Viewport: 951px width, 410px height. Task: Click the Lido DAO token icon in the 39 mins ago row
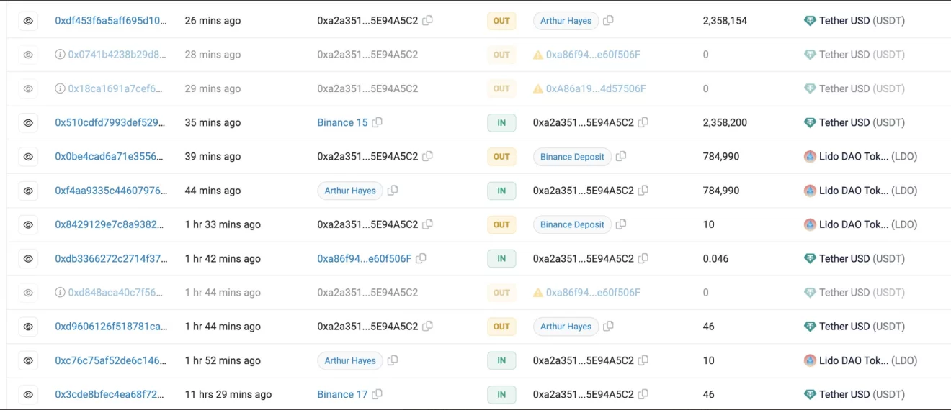point(810,156)
